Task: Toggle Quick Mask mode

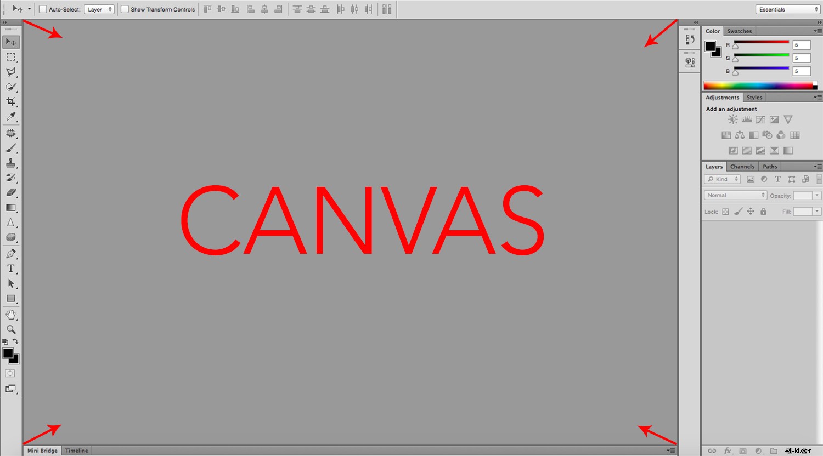Action: (10, 373)
